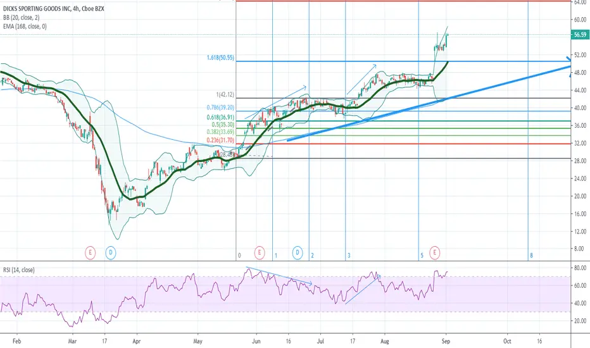This screenshot has width=590, height=348.
Task: Select the 0.618(36.91) Fibonacci label
Action: [x=220, y=118]
